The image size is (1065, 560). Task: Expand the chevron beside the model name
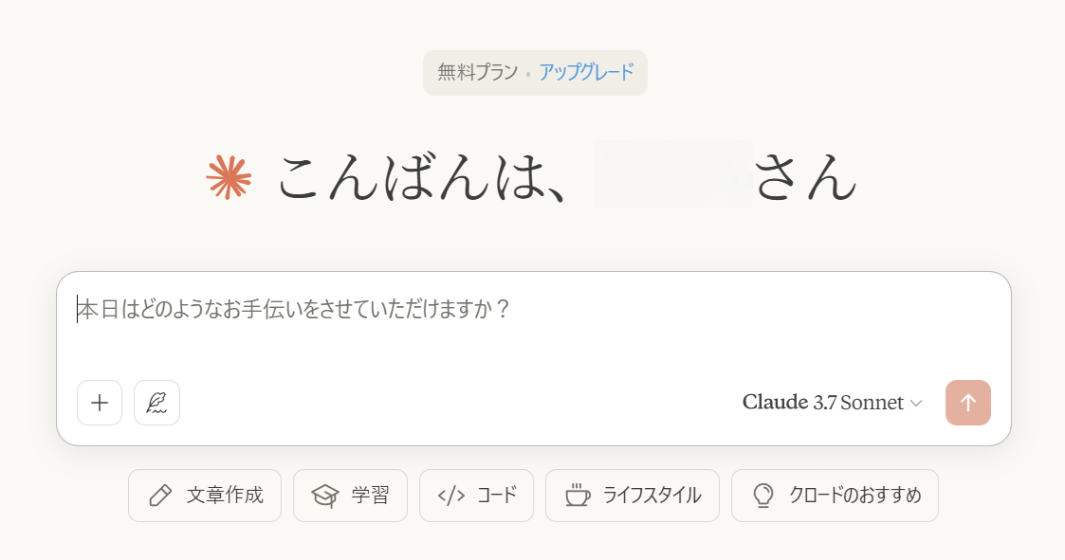[x=916, y=404]
